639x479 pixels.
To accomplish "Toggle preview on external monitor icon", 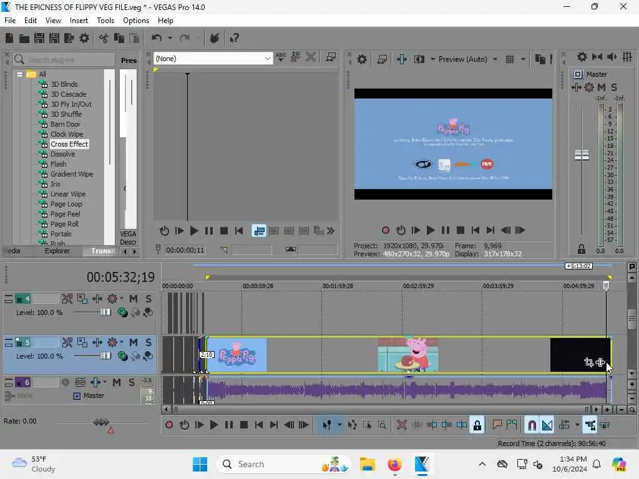I will click(x=382, y=59).
